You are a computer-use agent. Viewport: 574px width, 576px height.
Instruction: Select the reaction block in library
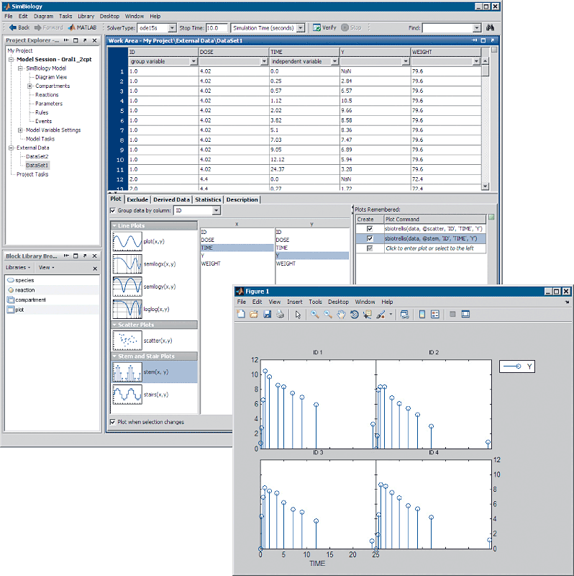tap(25, 290)
